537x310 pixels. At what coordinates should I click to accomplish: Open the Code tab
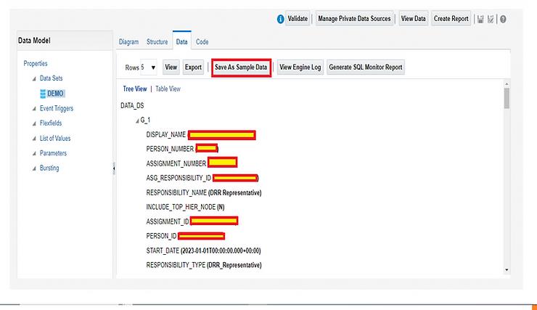coord(202,42)
